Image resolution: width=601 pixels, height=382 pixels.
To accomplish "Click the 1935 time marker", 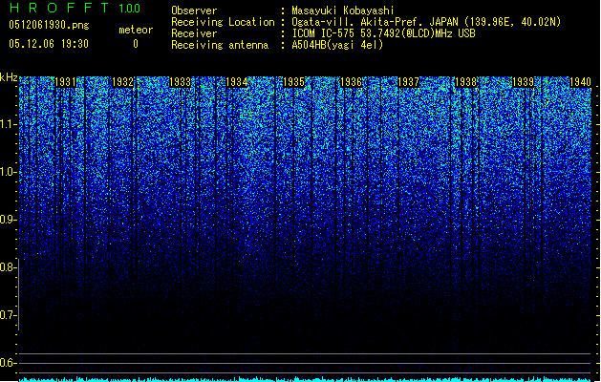I will tap(294, 82).
